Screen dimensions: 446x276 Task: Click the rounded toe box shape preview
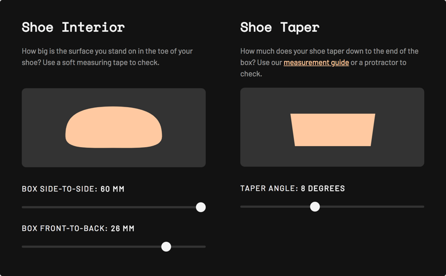tap(114, 127)
